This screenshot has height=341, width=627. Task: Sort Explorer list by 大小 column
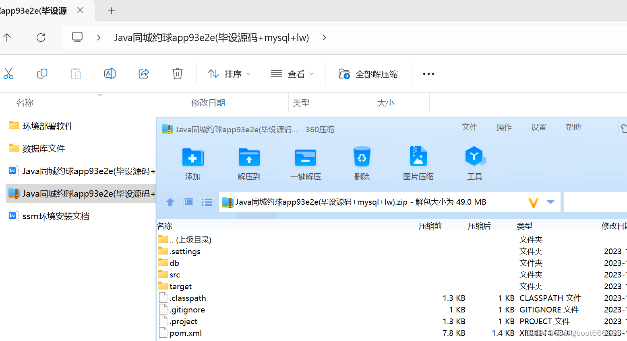point(385,103)
